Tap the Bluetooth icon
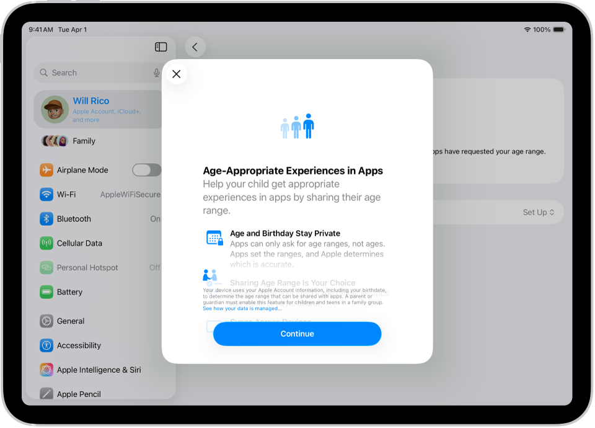Screen dimensions: 595x428 pos(45,218)
